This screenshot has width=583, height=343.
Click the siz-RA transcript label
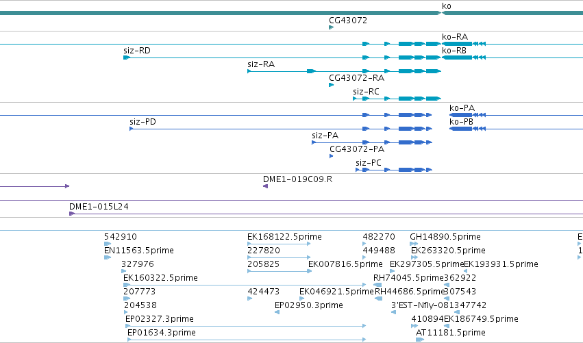[261, 64]
